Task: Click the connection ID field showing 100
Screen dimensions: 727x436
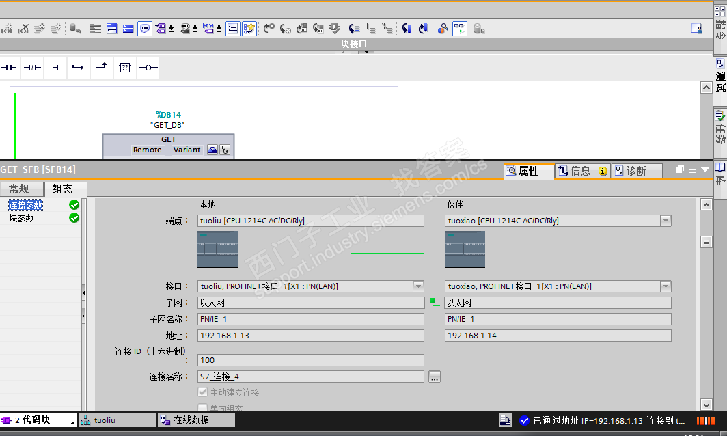Action: [x=311, y=360]
